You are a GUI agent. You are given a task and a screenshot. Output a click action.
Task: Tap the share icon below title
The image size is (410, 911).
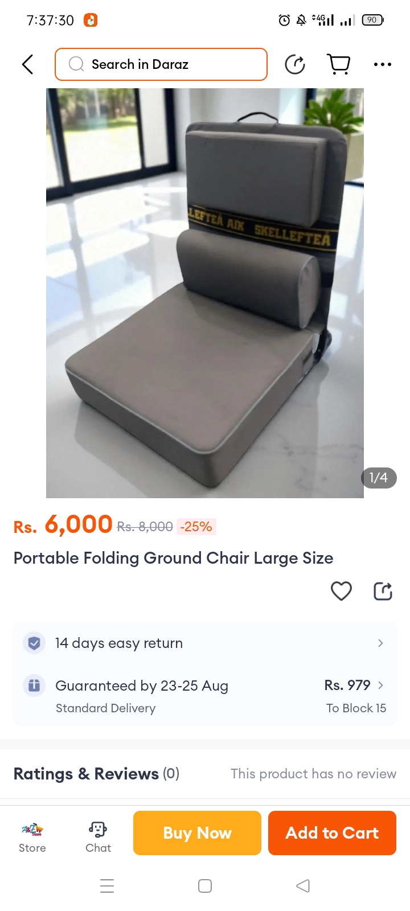[383, 591]
